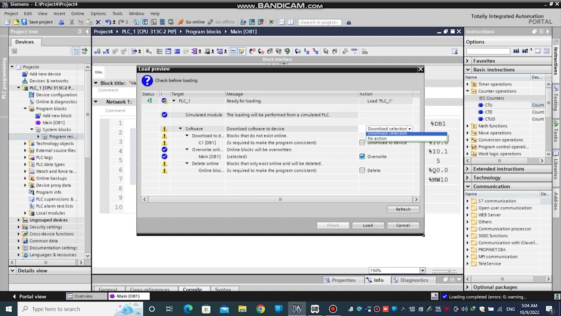Select the Devices tab in project tree
561x316 pixels.
click(x=25, y=42)
